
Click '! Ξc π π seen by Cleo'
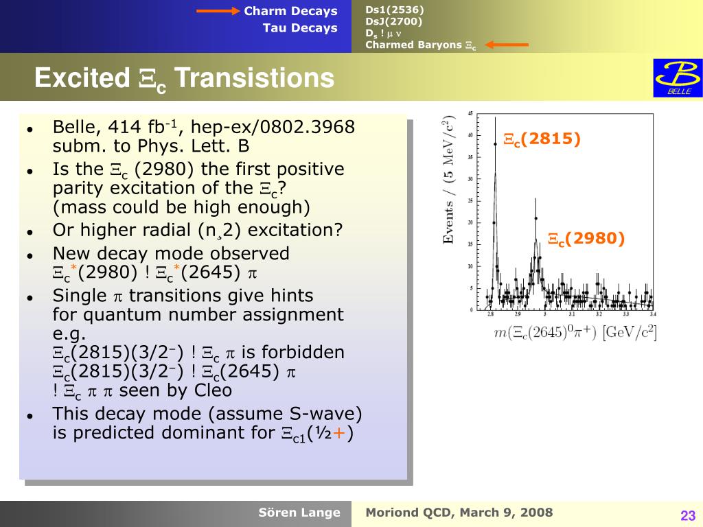tap(142, 390)
